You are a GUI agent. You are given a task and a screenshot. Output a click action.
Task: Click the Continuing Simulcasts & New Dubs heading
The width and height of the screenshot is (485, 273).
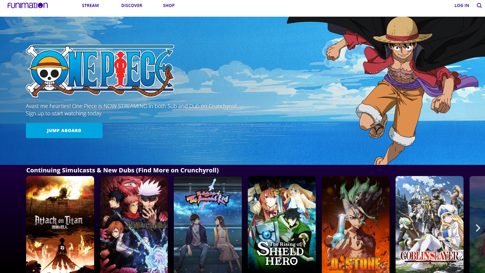[122, 170]
